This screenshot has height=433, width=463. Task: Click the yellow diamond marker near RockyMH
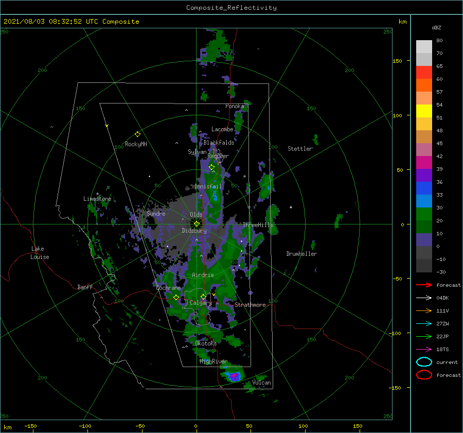point(137,134)
